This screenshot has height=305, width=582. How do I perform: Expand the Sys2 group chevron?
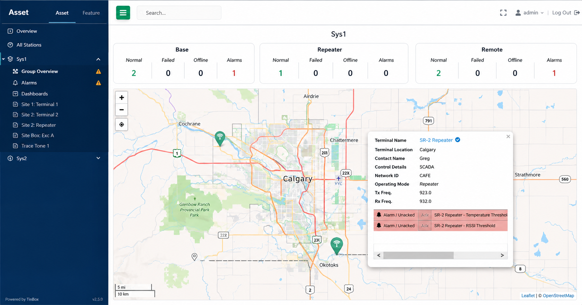coord(98,158)
